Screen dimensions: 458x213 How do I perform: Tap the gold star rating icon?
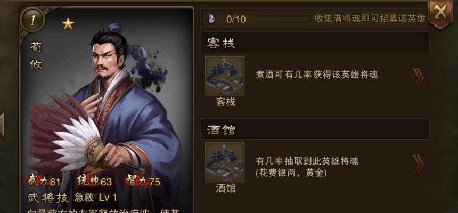point(68,24)
